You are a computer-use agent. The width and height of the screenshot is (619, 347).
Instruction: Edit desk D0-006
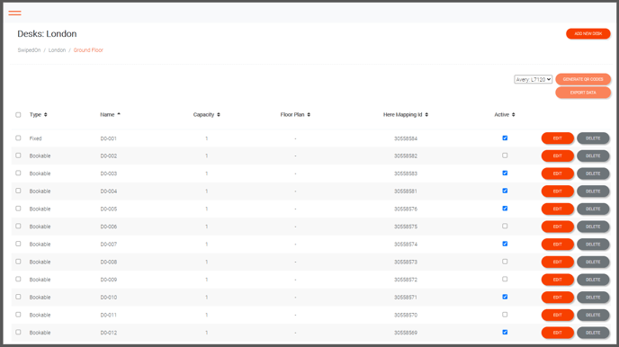557,227
